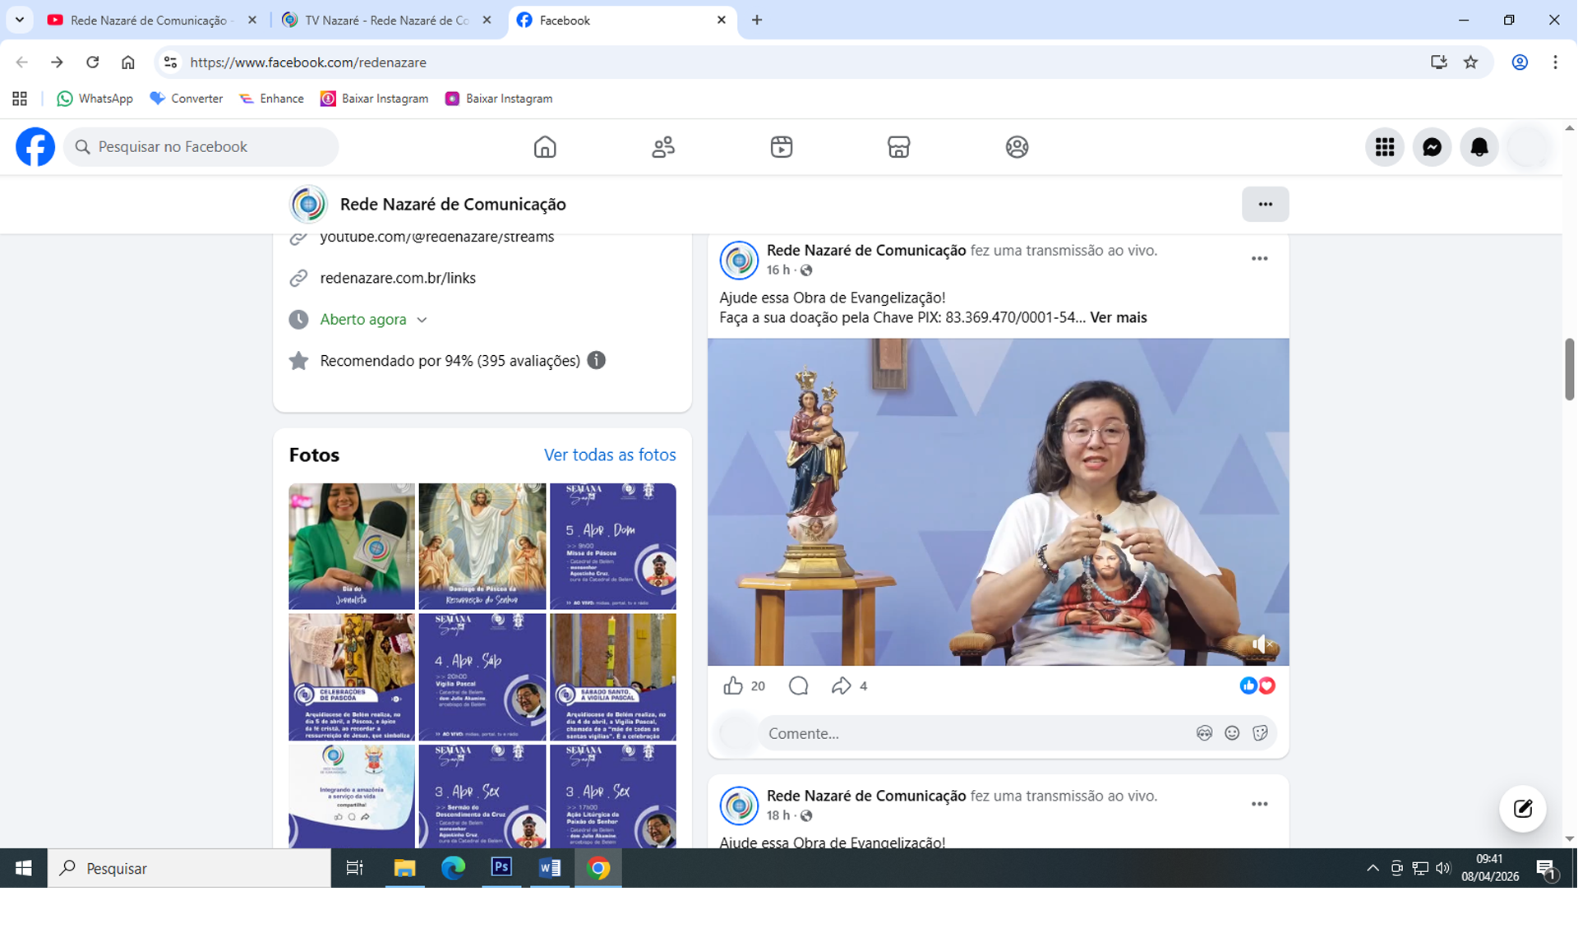This screenshot has width=1578, height=928.
Task: Open the notifications bell
Action: pos(1479,147)
